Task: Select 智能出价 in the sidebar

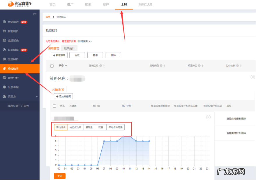Action: point(13,31)
